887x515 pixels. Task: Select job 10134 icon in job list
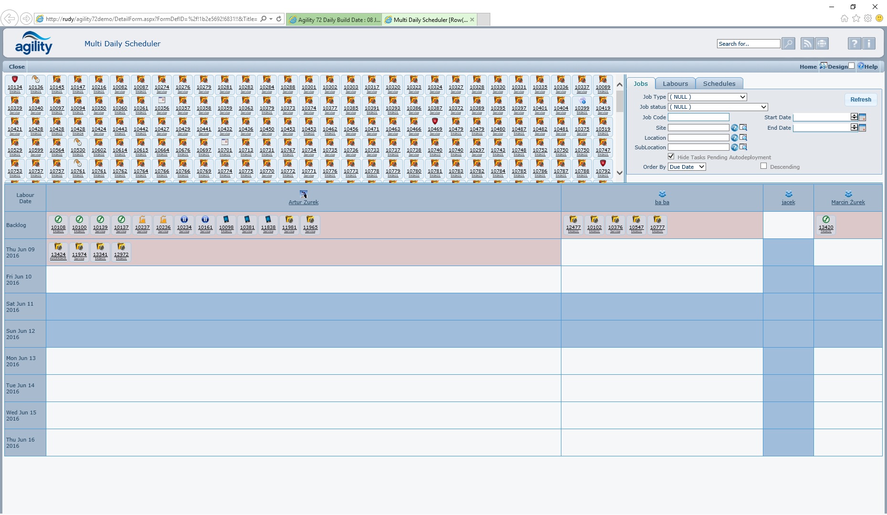click(x=15, y=80)
